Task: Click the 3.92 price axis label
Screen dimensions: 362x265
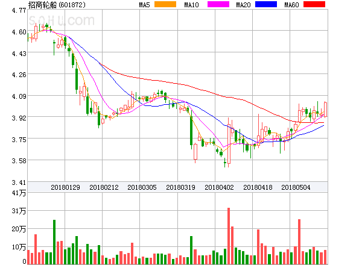Action: pos(19,118)
